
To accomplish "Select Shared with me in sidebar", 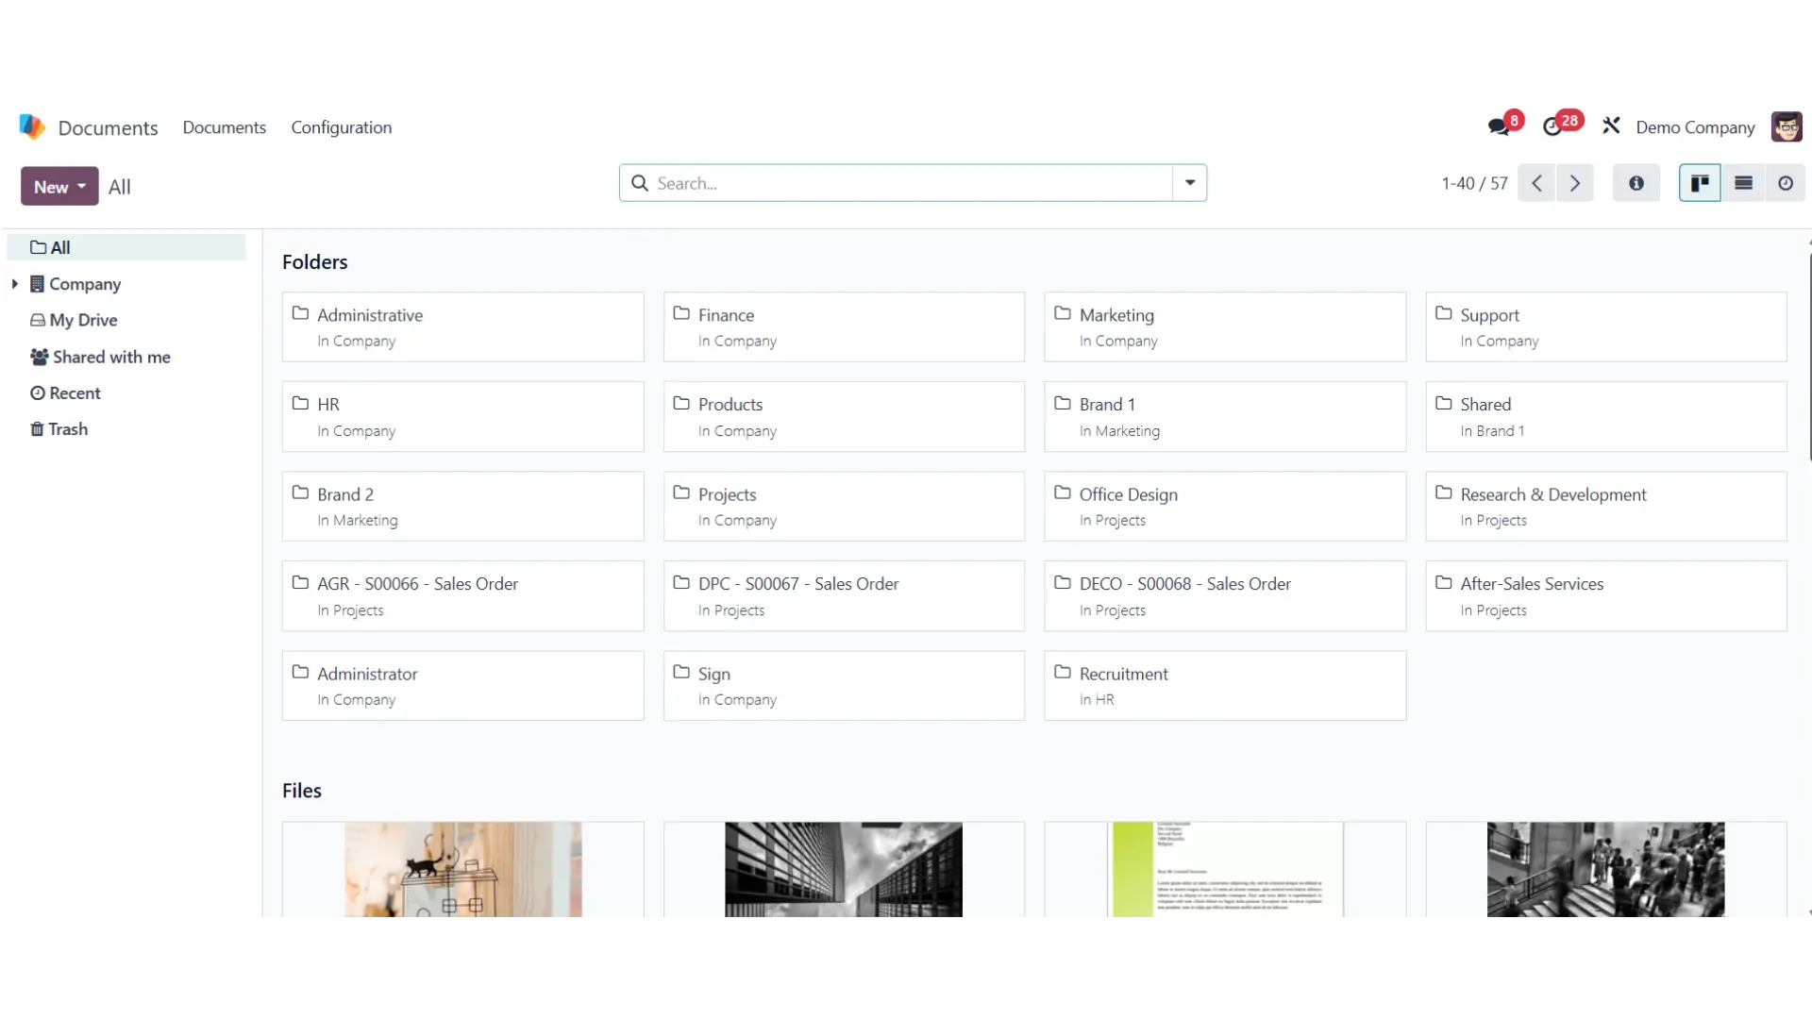I will coord(101,358).
